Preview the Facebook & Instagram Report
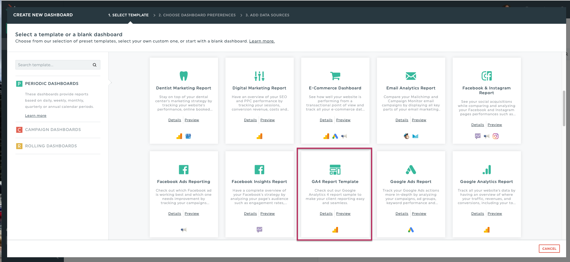Image resolution: width=570 pixels, height=262 pixels. point(495,125)
